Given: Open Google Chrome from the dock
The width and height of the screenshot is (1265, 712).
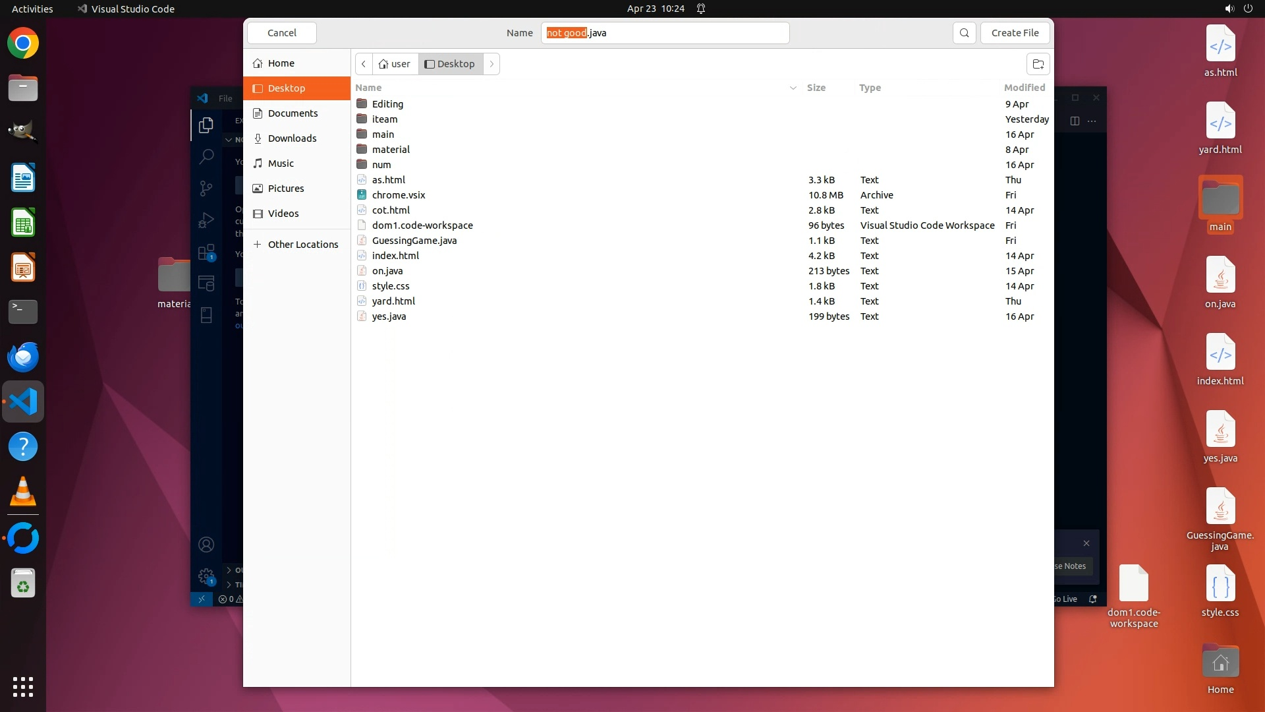Looking at the screenshot, I should click(23, 44).
